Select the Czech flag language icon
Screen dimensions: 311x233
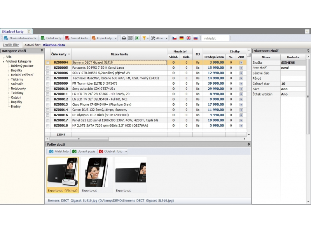coord(175,38)
